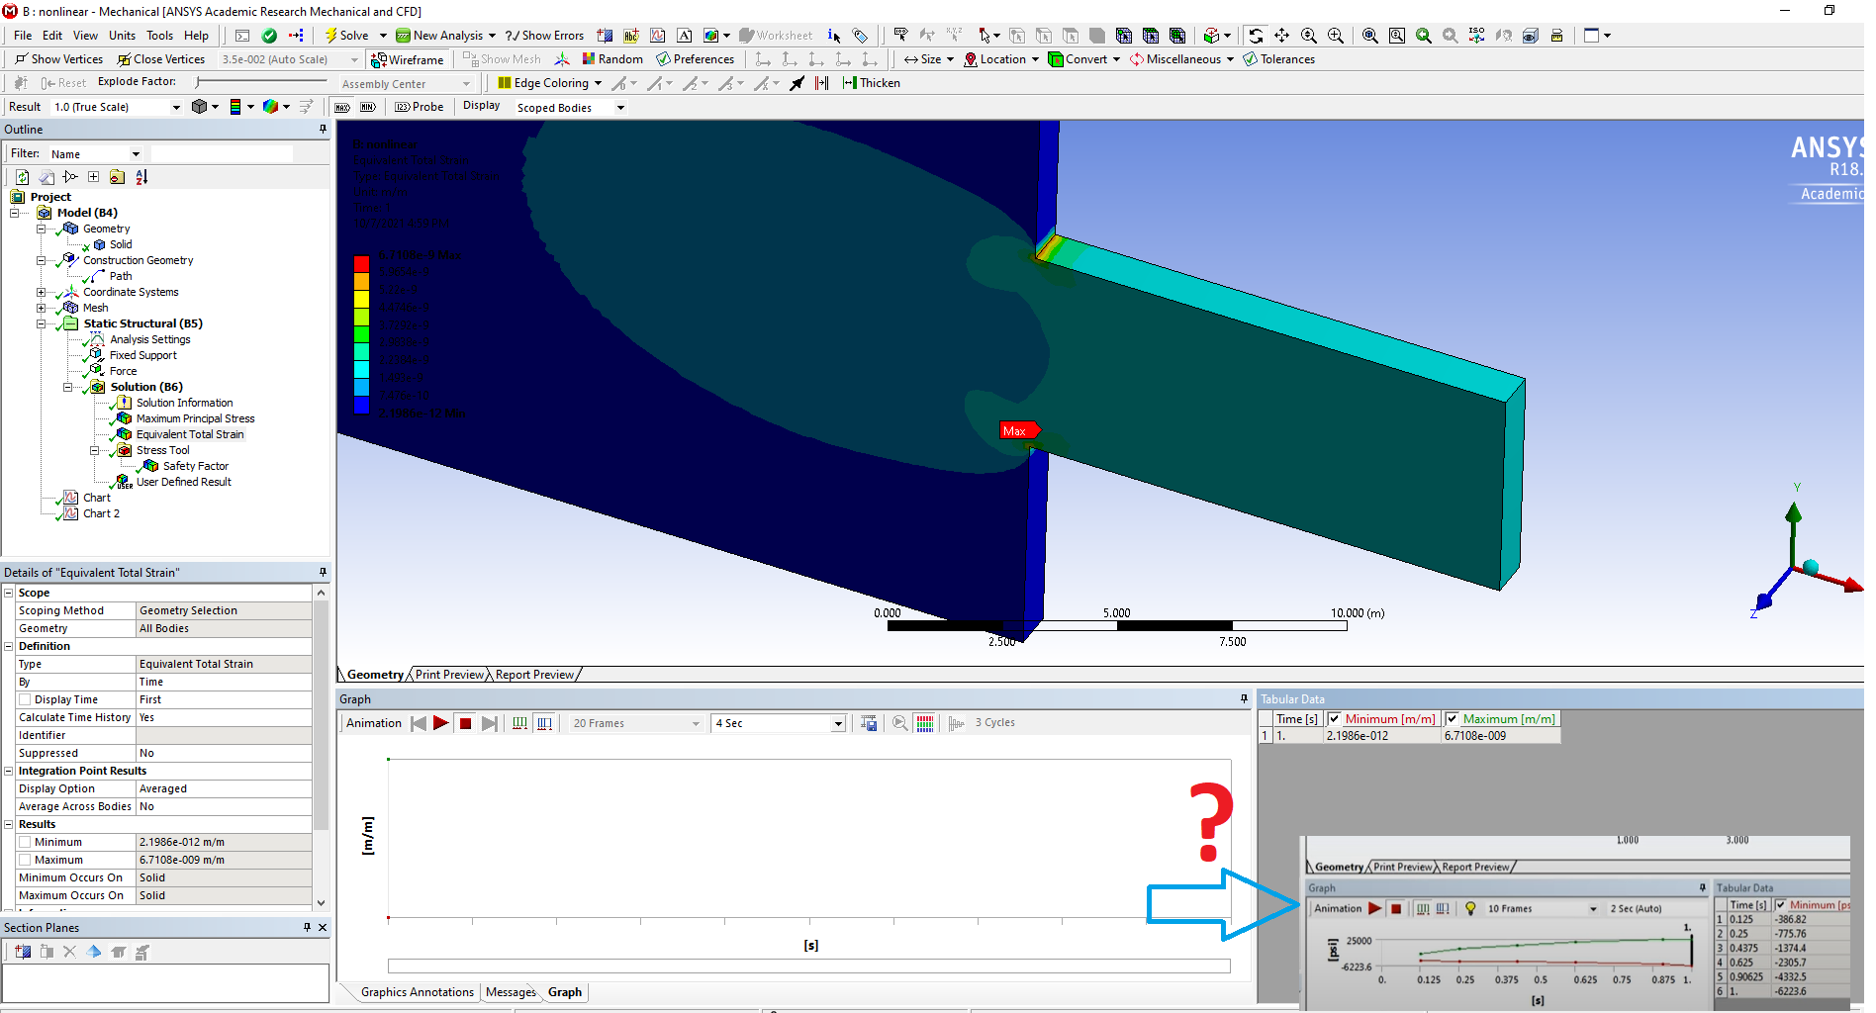Click the red legend color band

(361, 264)
